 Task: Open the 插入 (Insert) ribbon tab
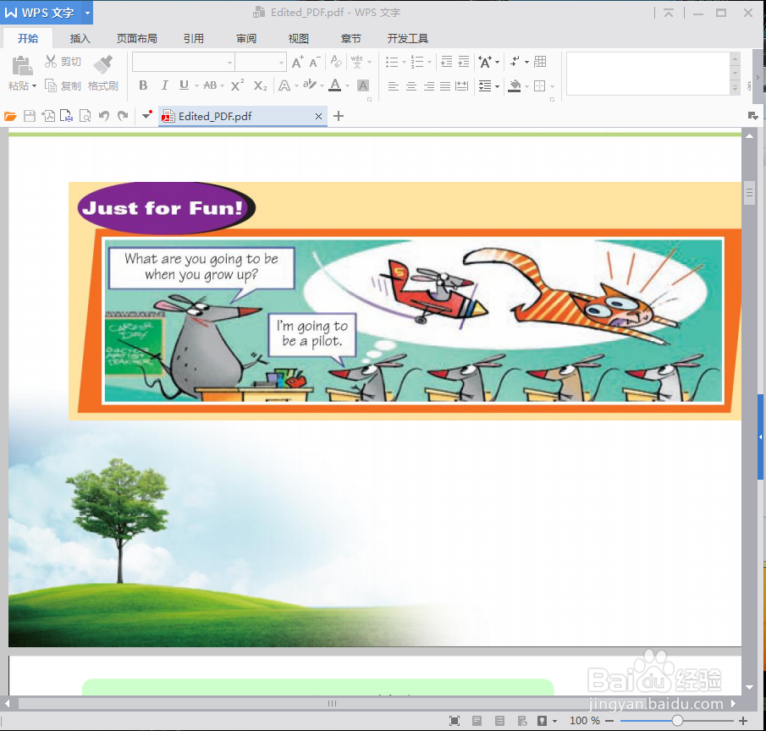point(80,39)
